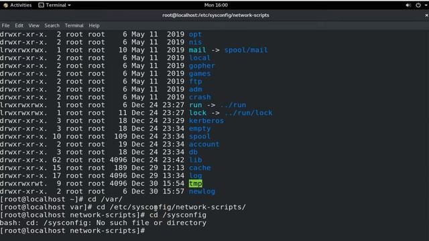Click the 'crash' directory name

pos(200,97)
